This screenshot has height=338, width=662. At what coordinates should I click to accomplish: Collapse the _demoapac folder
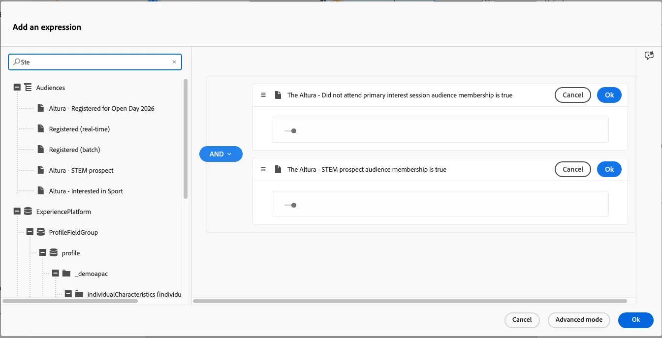[56, 274]
